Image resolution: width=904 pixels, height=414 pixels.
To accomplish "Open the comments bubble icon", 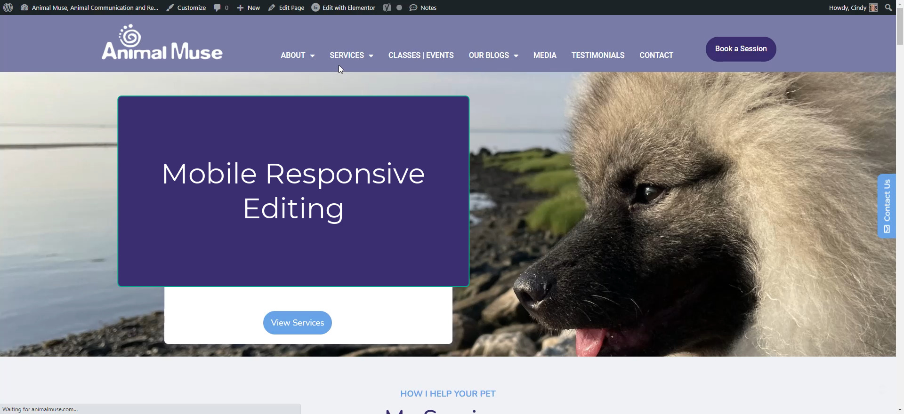I will [217, 8].
